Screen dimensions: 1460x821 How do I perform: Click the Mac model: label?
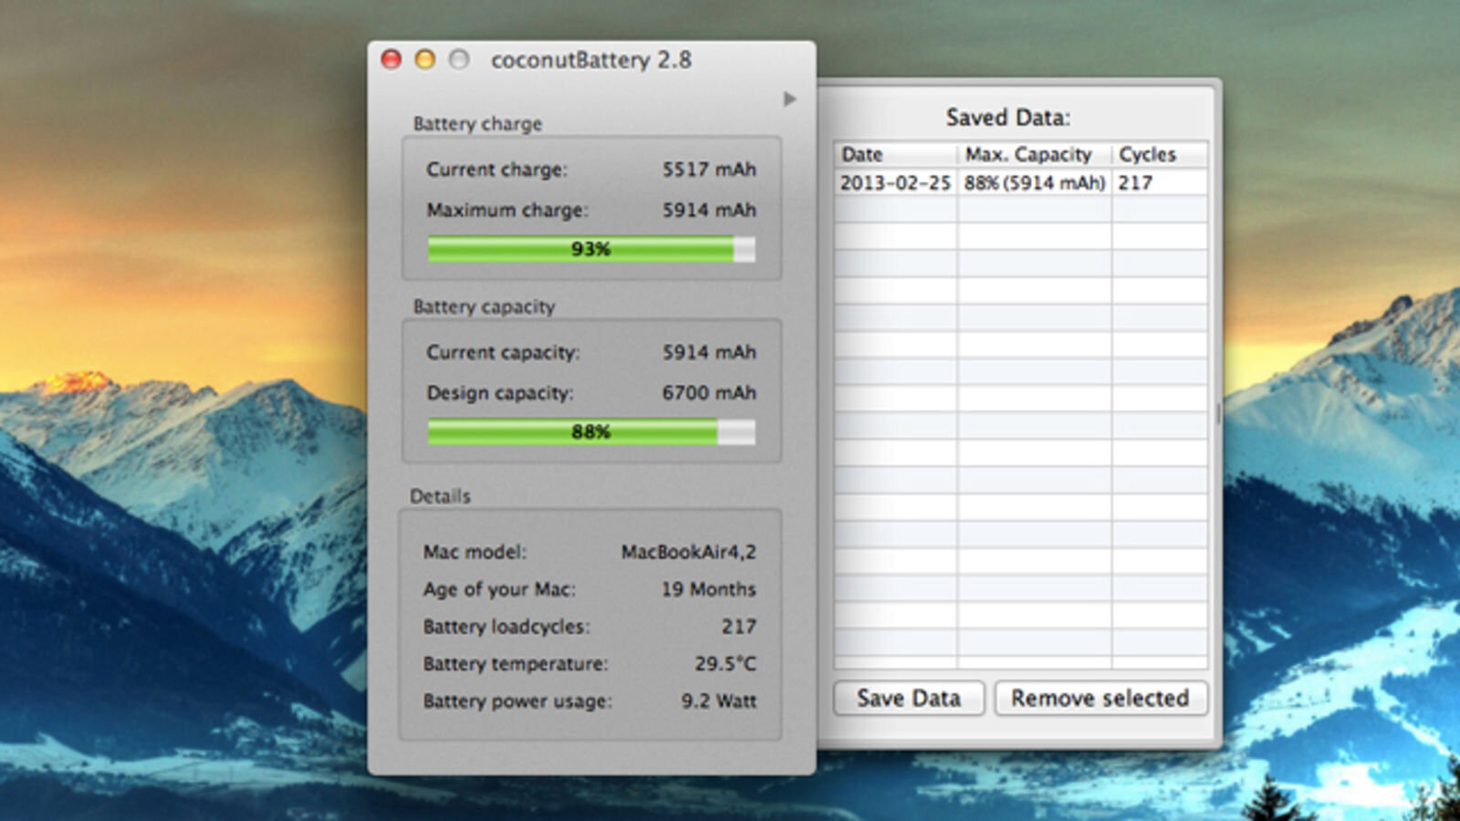pos(474,552)
